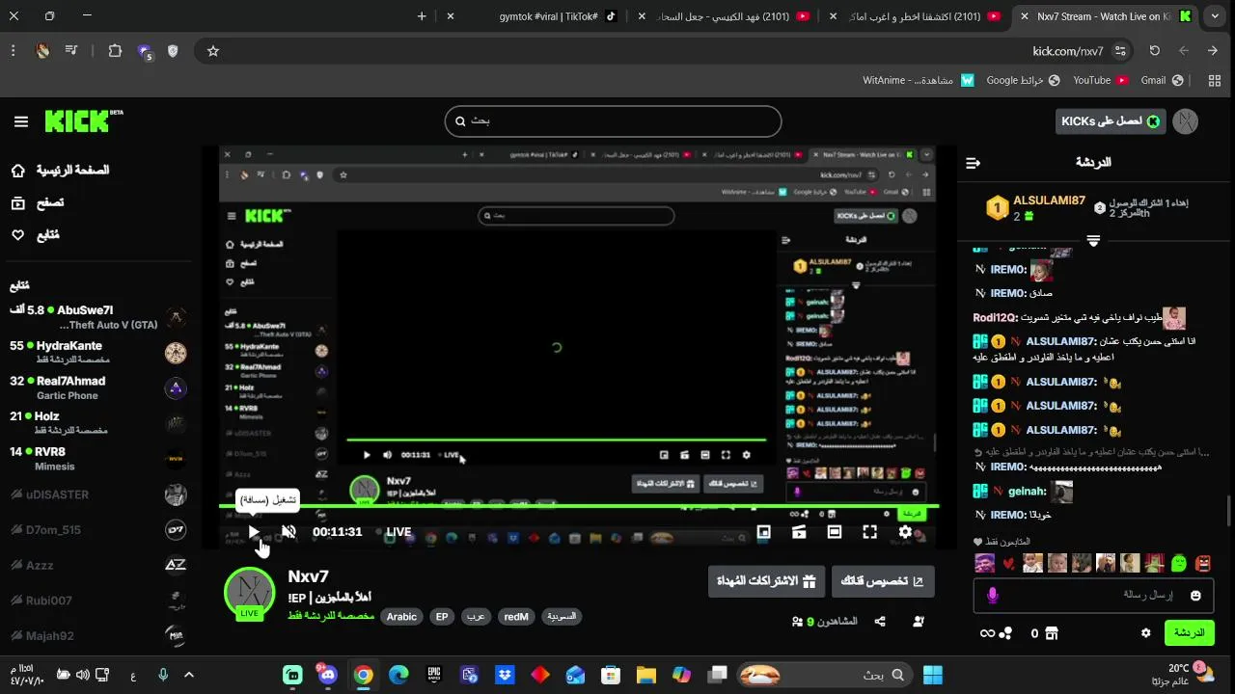The width and height of the screenshot is (1235, 694).
Task: Select the Rubi007 offline channel
Action: pos(96,601)
